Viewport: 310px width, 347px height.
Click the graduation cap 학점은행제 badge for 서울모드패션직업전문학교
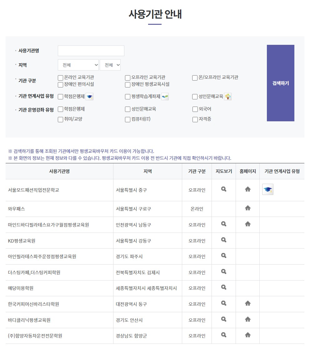[267, 190]
